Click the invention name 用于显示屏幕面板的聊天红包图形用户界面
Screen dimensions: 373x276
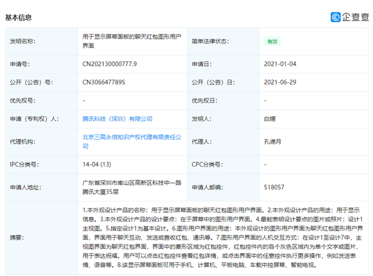pyautogui.click(x=132, y=41)
